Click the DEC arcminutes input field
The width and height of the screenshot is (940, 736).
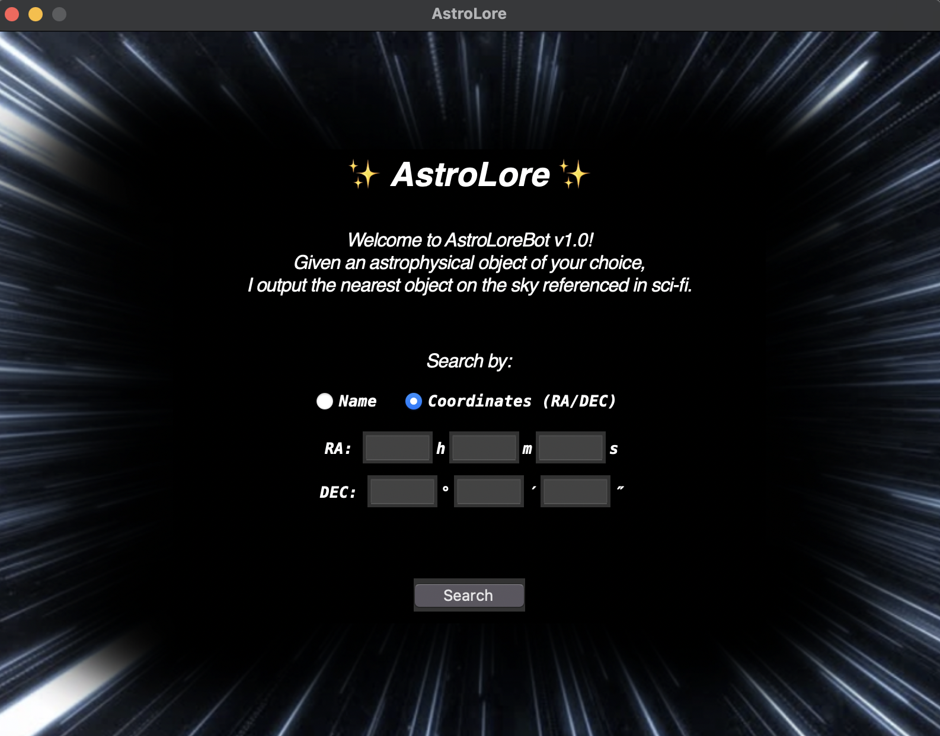pos(489,491)
